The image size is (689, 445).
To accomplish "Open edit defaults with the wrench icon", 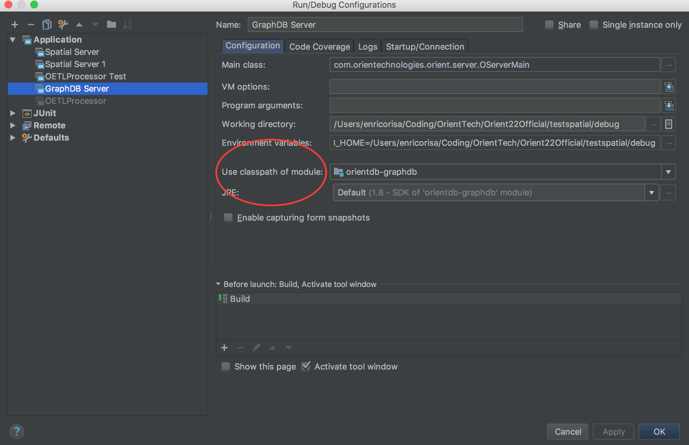I will 63,24.
